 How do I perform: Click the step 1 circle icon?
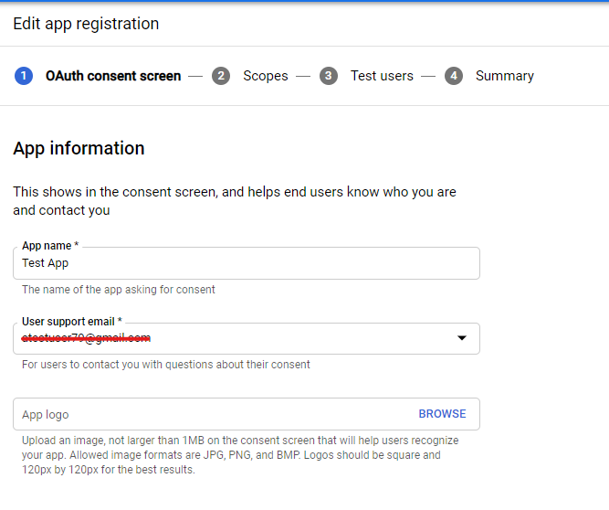(24, 76)
